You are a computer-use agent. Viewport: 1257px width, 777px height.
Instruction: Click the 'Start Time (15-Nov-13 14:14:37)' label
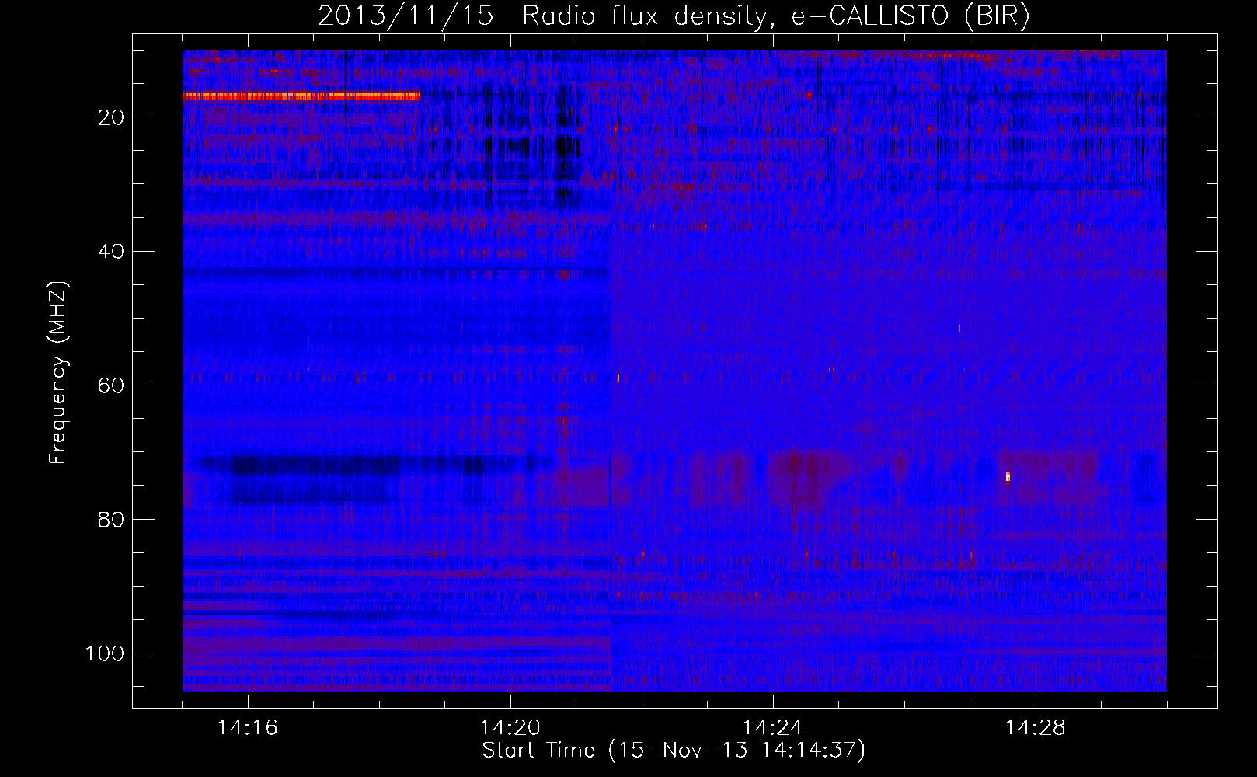(x=674, y=751)
